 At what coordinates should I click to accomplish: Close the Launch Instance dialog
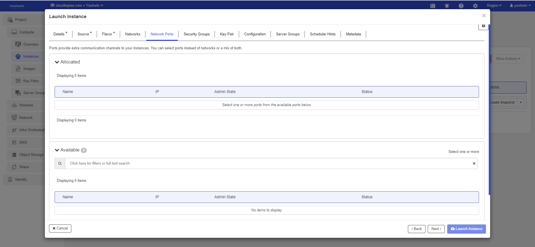[484, 16]
